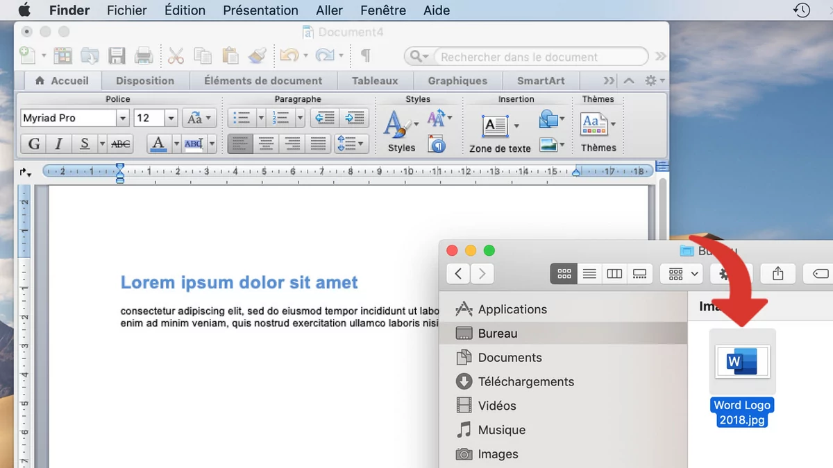Increase the paragraph indent
The width and height of the screenshot is (833, 468).
(354, 118)
